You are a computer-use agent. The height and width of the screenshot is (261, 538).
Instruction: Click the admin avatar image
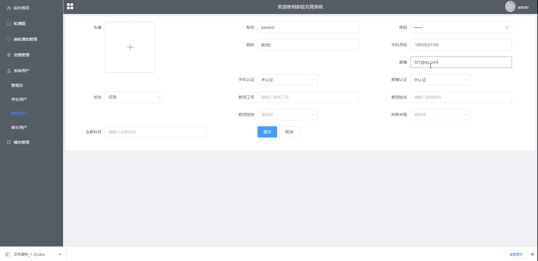pyautogui.click(x=510, y=6)
